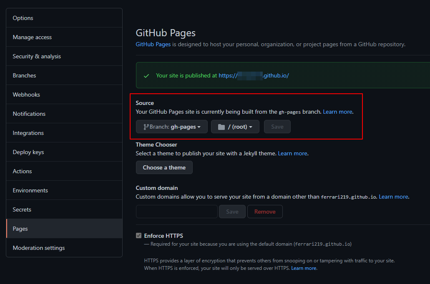Click the Save button for Source
The width and height of the screenshot is (430, 284).
[277, 127]
